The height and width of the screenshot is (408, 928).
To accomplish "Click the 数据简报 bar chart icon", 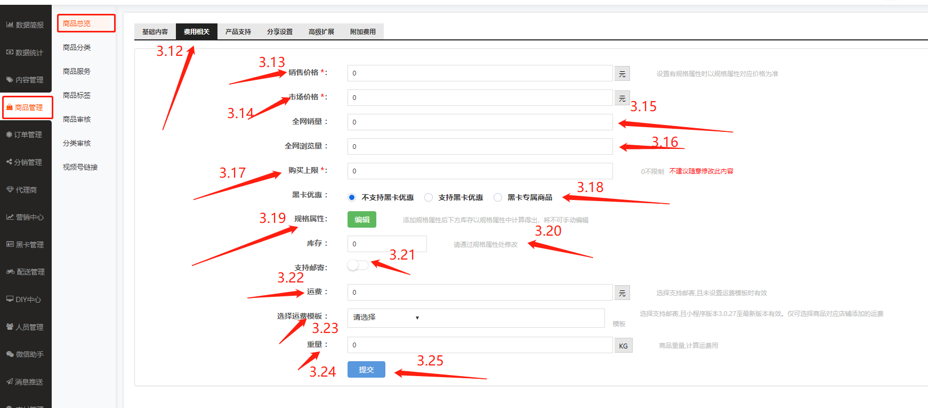I will click(10, 25).
